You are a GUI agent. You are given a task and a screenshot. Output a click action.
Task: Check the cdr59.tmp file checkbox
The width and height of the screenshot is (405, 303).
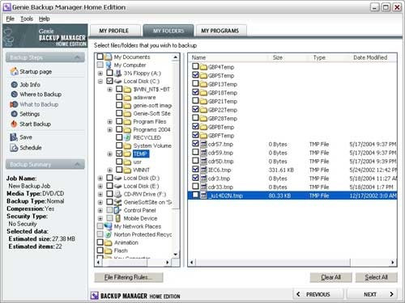pos(195,152)
